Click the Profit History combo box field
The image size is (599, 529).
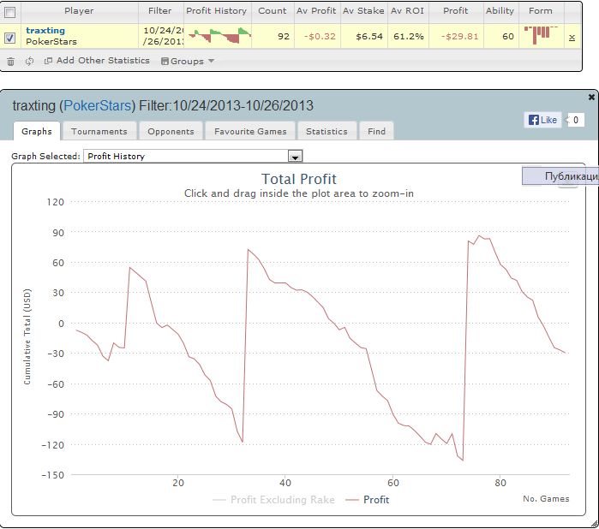pos(193,156)
